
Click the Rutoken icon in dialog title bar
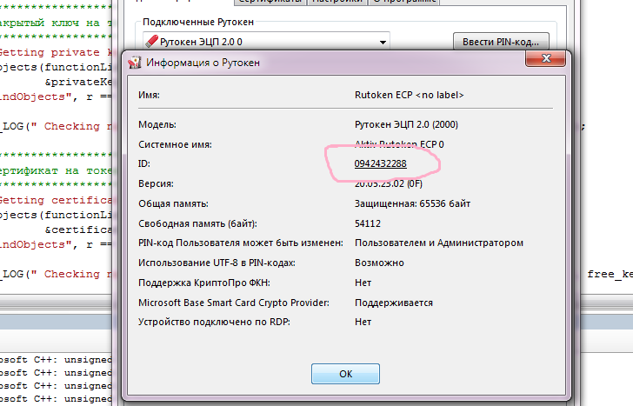pos(135,63)
